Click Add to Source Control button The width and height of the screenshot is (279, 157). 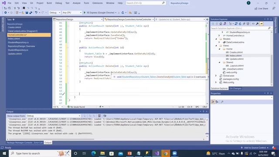point(255,147)
